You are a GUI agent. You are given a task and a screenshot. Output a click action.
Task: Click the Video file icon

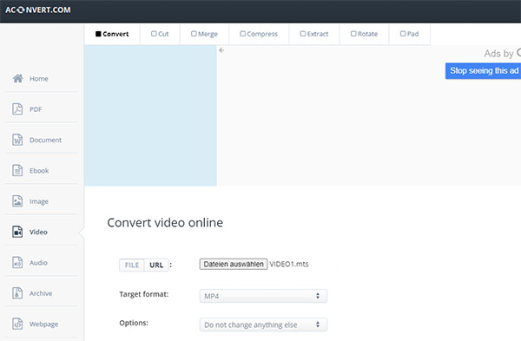click(17, 232)
